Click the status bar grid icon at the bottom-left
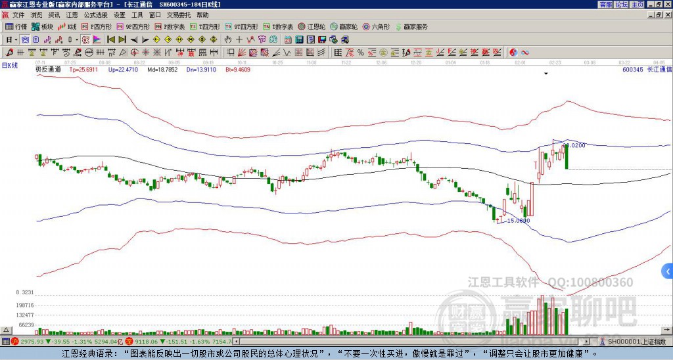 coord(5,342)
